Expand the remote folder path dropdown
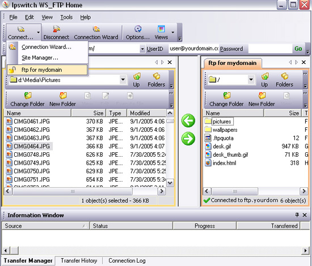Screen dimensions: 312x266 pyautogui.click(x=251, y=80)
